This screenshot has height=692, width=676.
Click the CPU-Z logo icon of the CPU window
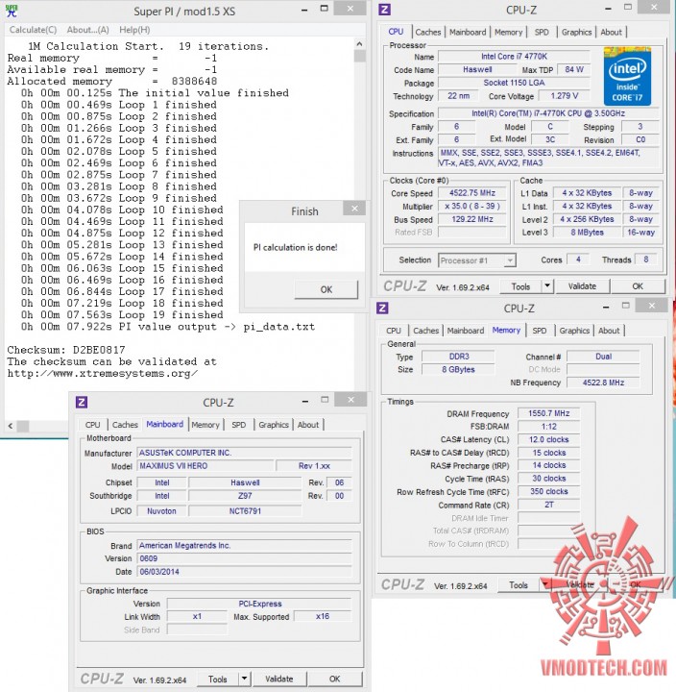tap(384, 10)
